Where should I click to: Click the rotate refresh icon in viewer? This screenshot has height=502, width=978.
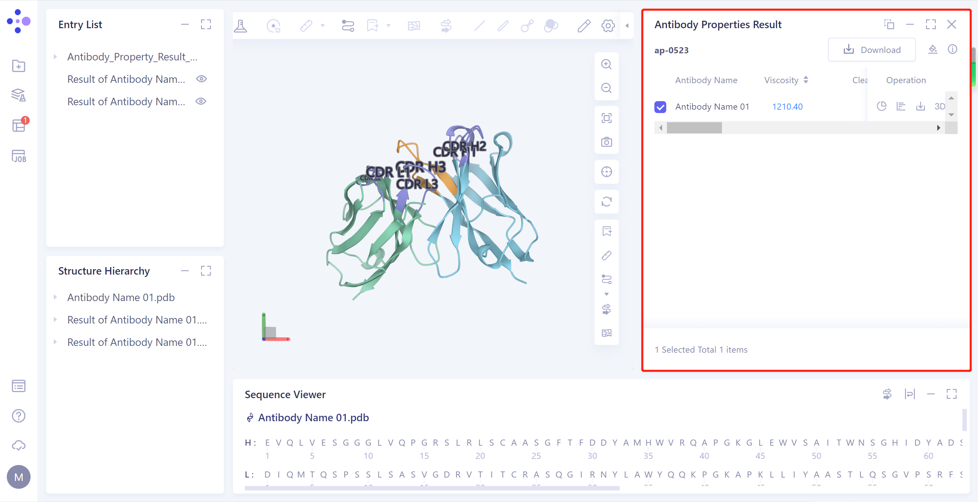(606, 202)
